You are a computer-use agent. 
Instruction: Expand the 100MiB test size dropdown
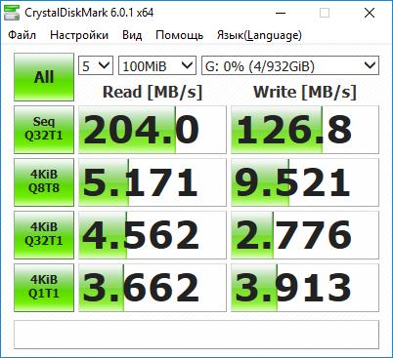tap(157, 66)
